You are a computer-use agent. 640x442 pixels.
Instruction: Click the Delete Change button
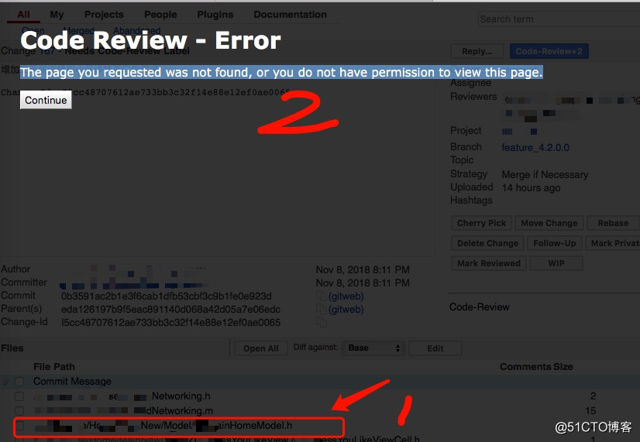pos(488,243)
